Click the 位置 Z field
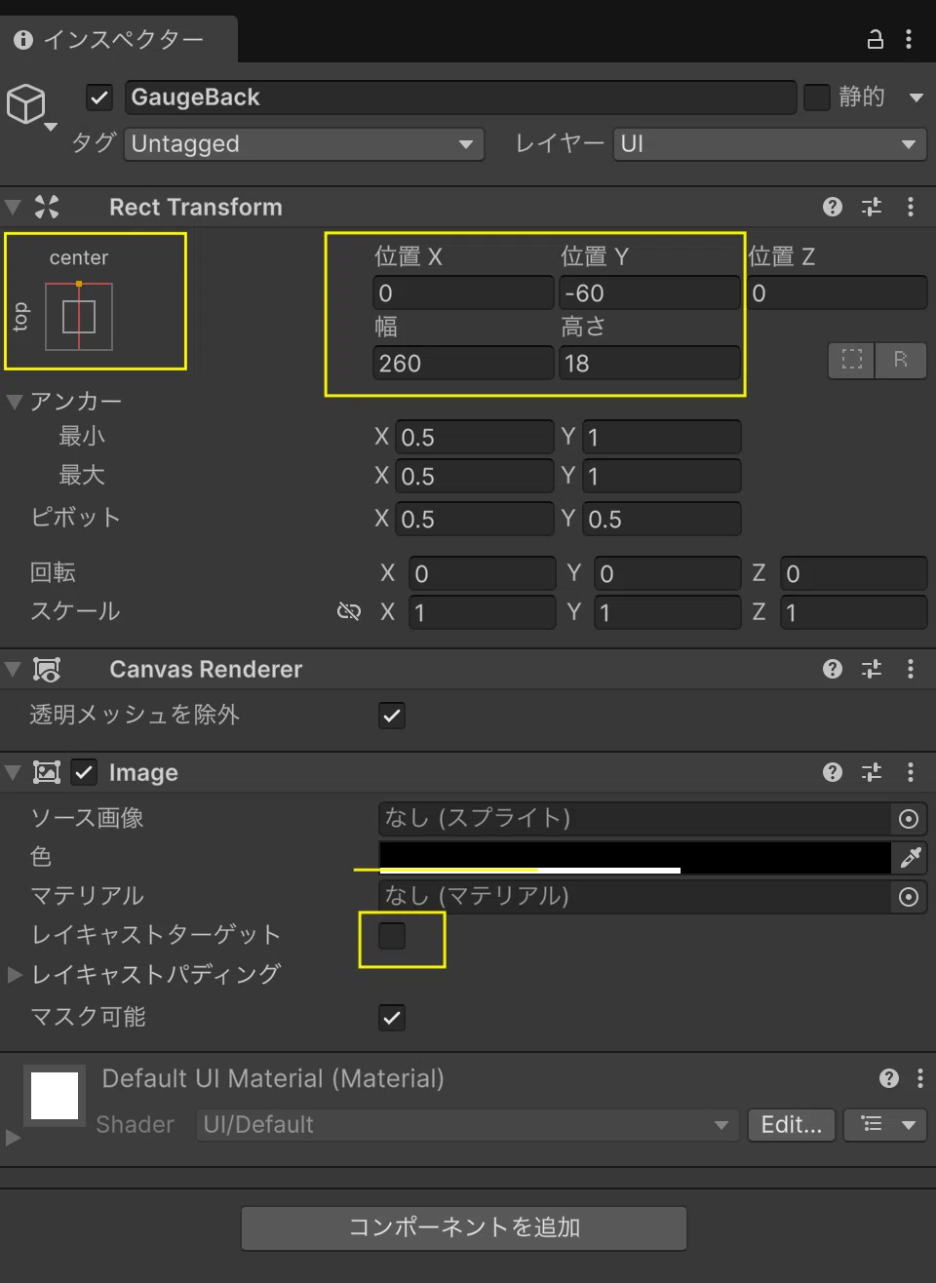Screen dimensions: 936x1283 (836, 292)
